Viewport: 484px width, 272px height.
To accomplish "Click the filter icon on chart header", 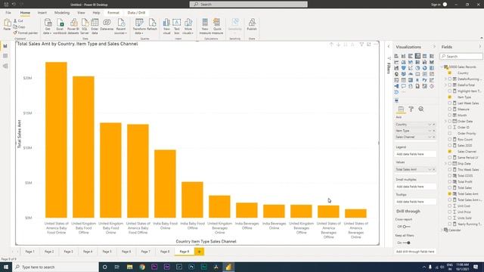I will (361, 45).
